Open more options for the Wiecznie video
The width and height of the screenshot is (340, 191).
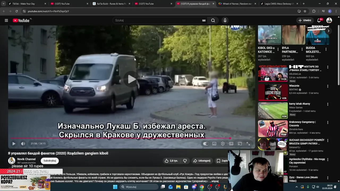pos(328,86)
